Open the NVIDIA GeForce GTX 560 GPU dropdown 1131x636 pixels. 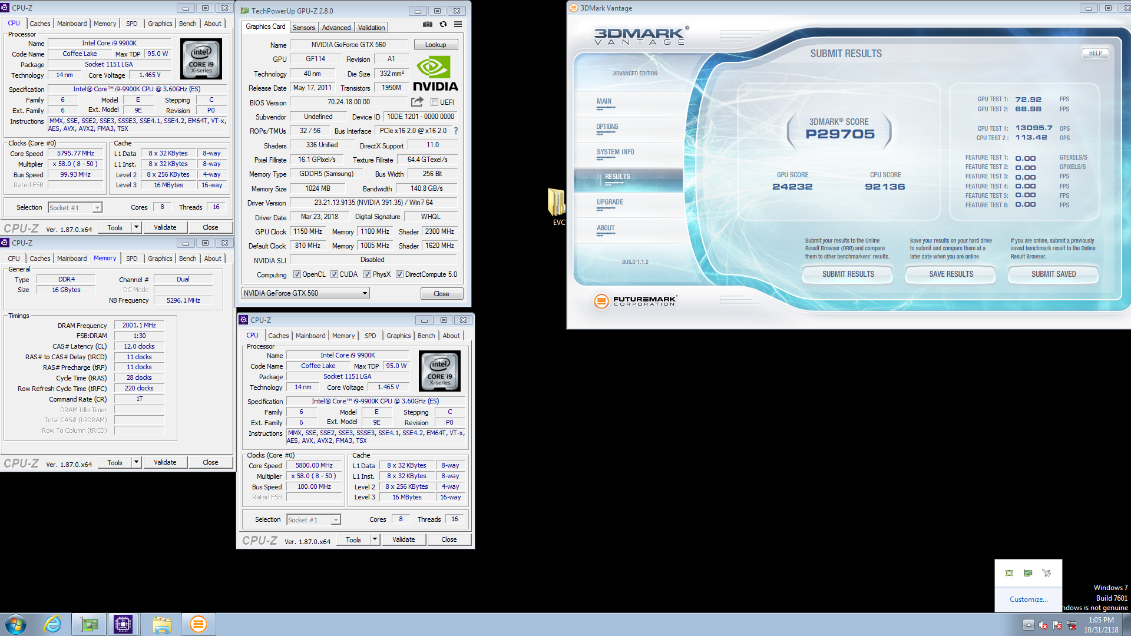point(306,293)
